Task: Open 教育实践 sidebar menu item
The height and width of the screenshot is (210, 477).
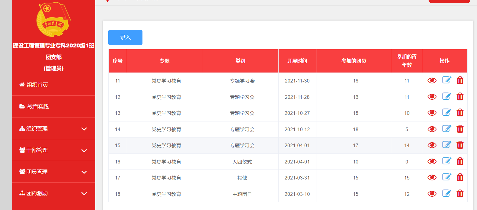Action: (38, 107)
